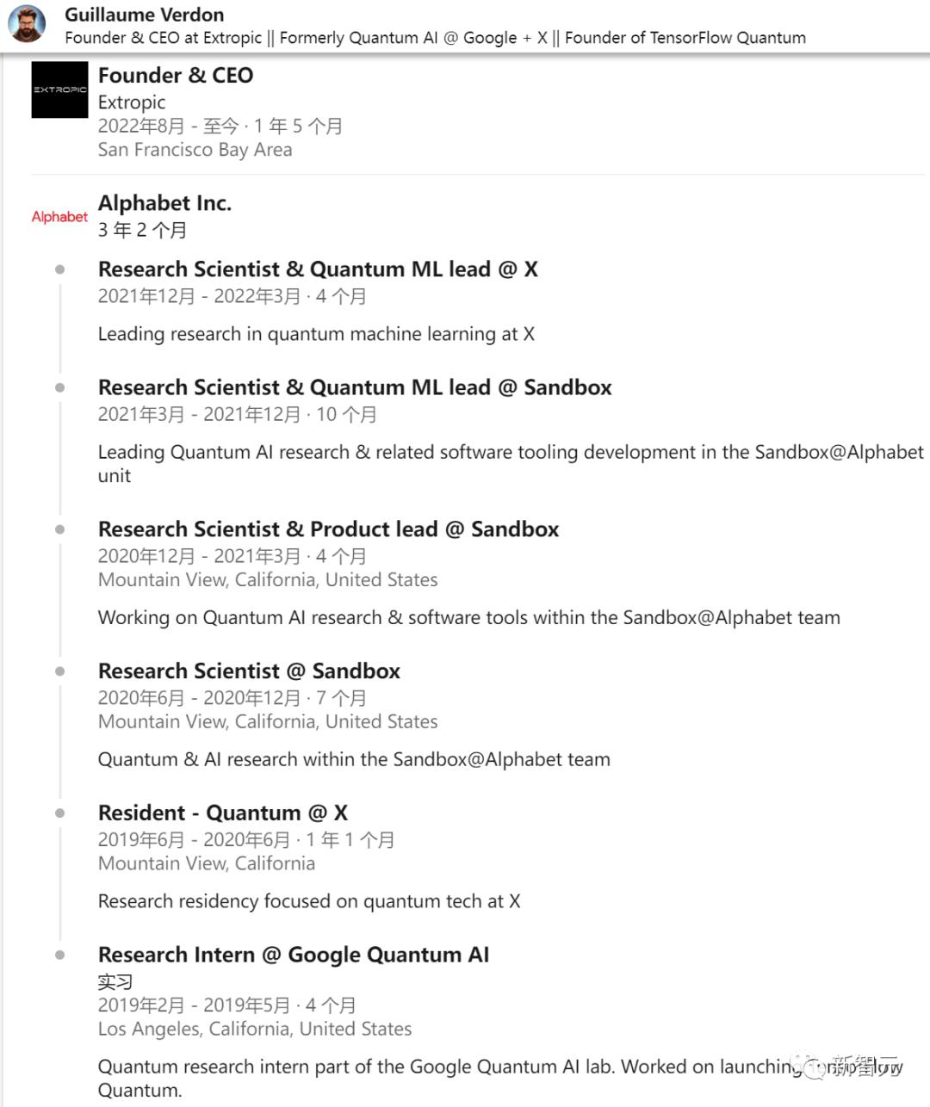Click Research Scientist & Product lead @ Sandbox title
The width and height of the screenshot is (930, 1107).
328,529
